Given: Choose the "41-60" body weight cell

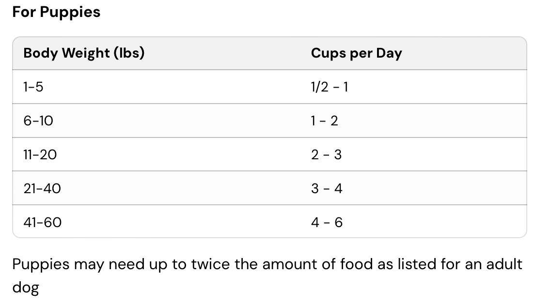Looking at the screenshot, I should 43,222.
